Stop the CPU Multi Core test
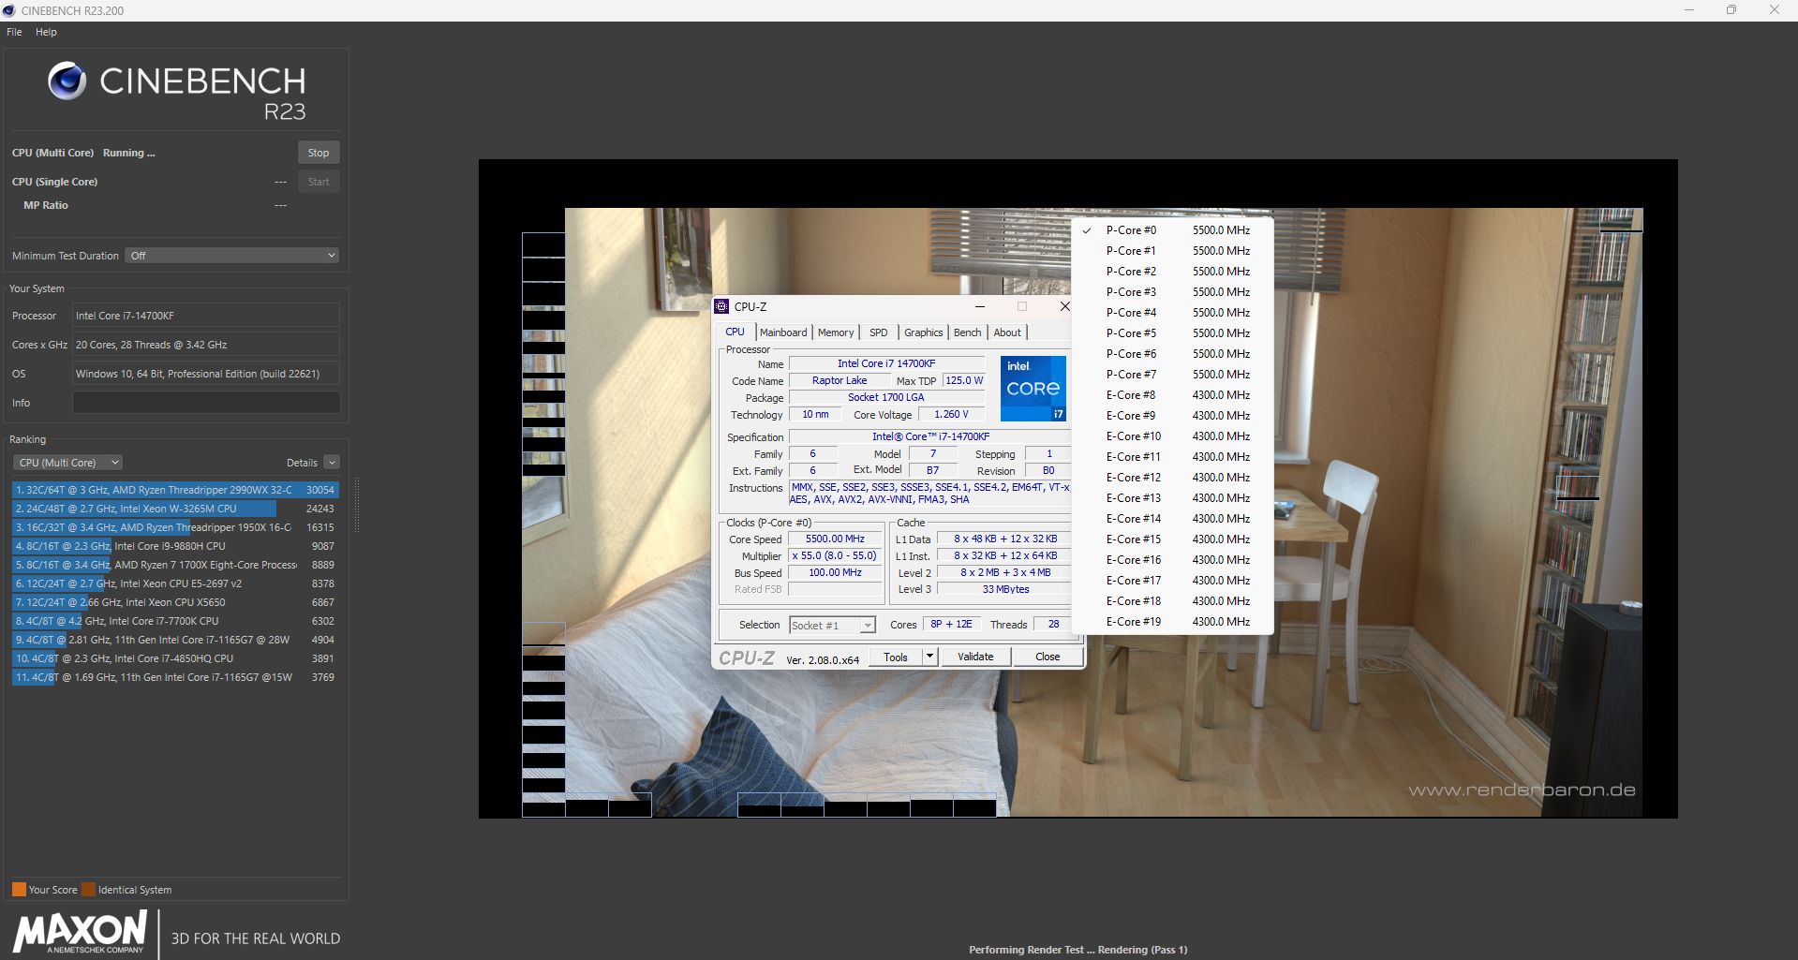 click(x=319, y=153)
